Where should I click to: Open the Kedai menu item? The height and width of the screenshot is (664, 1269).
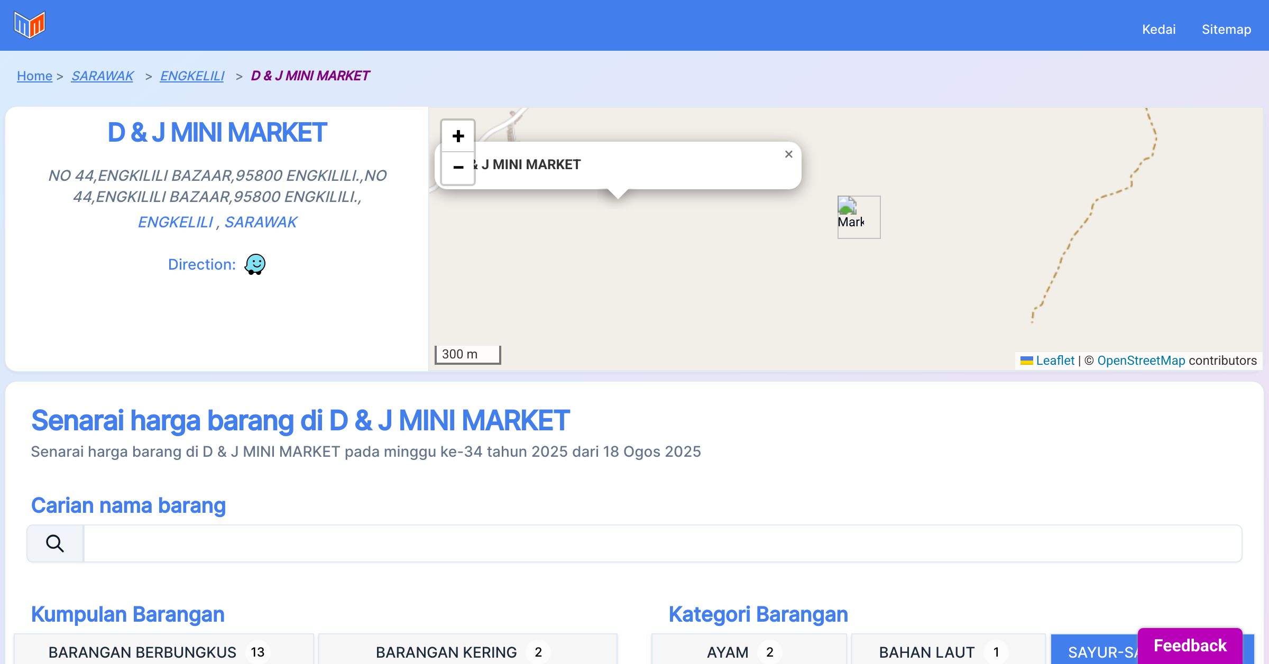(x=1158, y=30)
